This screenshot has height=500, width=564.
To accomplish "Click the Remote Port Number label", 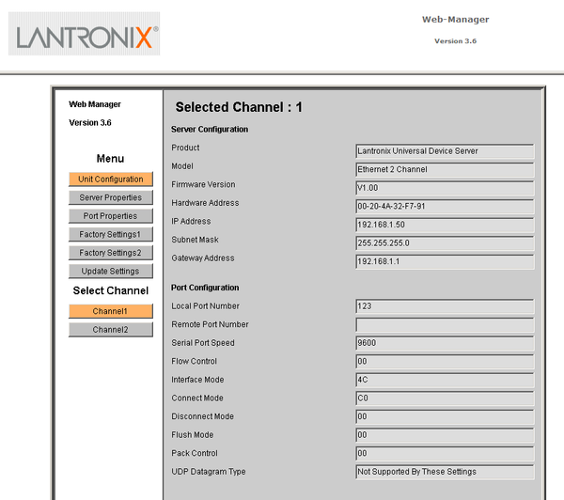I will [x=210, y=324].
